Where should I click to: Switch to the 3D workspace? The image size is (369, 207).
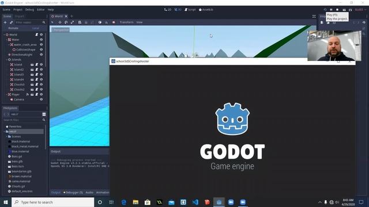178,10
